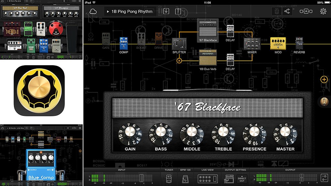Click the output mixer sliders icon

click(324, 178)
